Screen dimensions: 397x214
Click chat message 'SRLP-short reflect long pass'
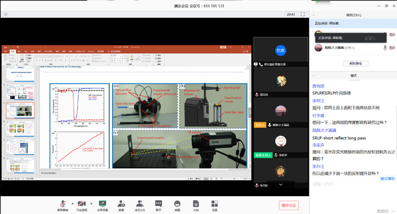pyautogui.click(x=339, y=138)
